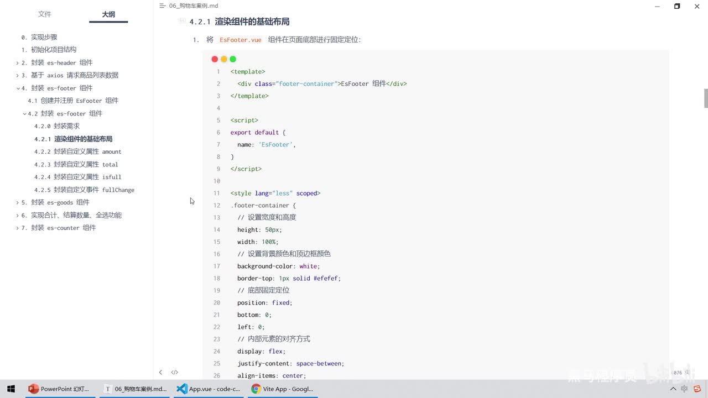The image size is (708, 398).
Task: Select outline entry 4.2.1 渲染组件的基础布局
Action: tap(74, 139)
